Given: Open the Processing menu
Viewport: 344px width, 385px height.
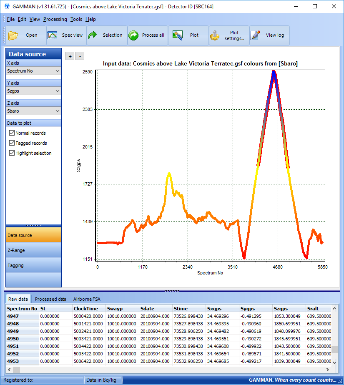Looking at the screenshot, I should point(55,19).
